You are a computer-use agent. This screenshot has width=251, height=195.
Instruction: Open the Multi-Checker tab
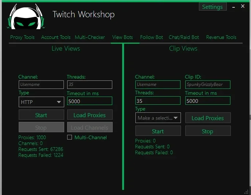[90, 37]
